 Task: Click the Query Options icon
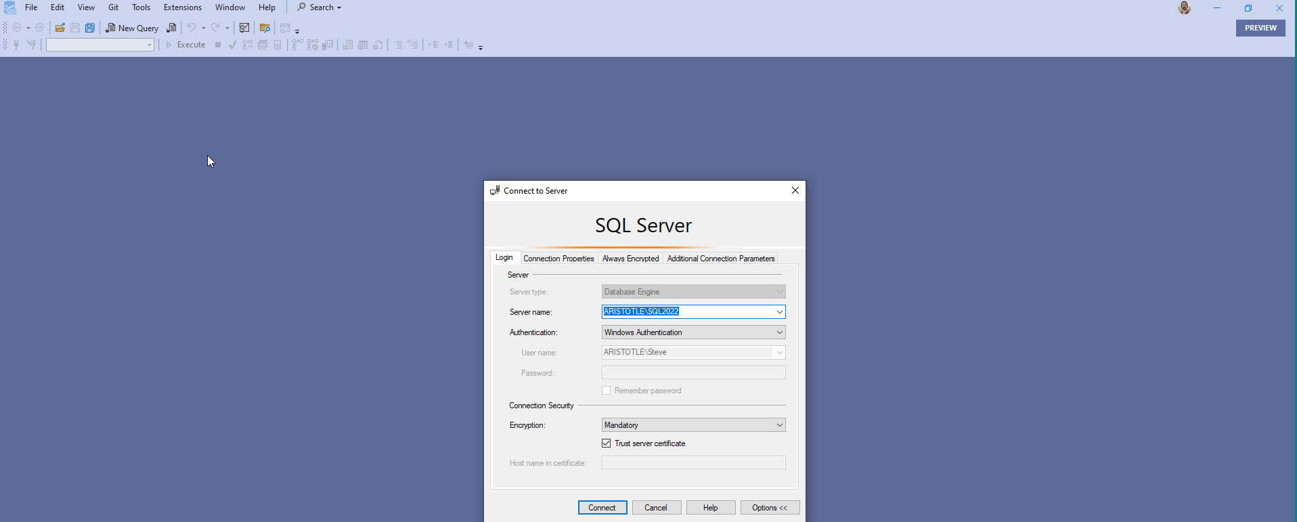pyautogui.click(x=263, y=45)
